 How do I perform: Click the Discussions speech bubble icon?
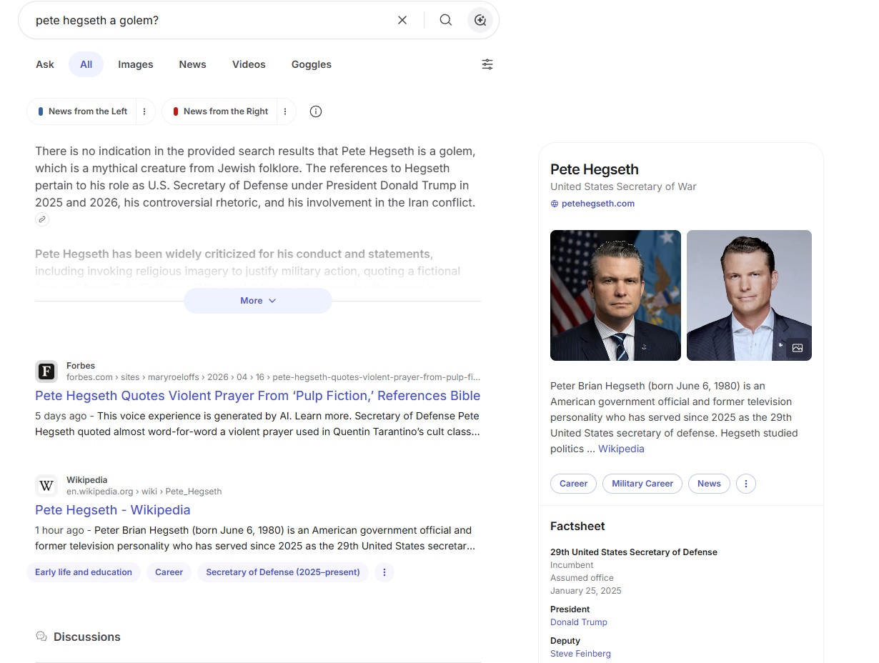[x=41, y=637]
